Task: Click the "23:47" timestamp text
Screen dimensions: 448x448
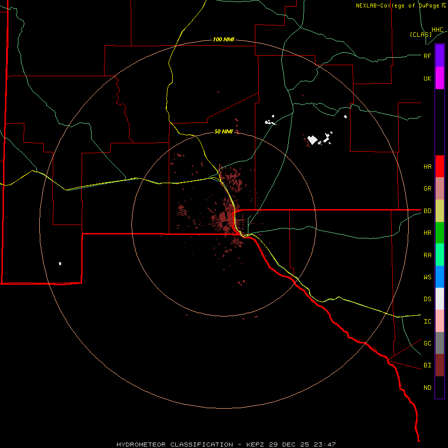Action: point(324,445)
